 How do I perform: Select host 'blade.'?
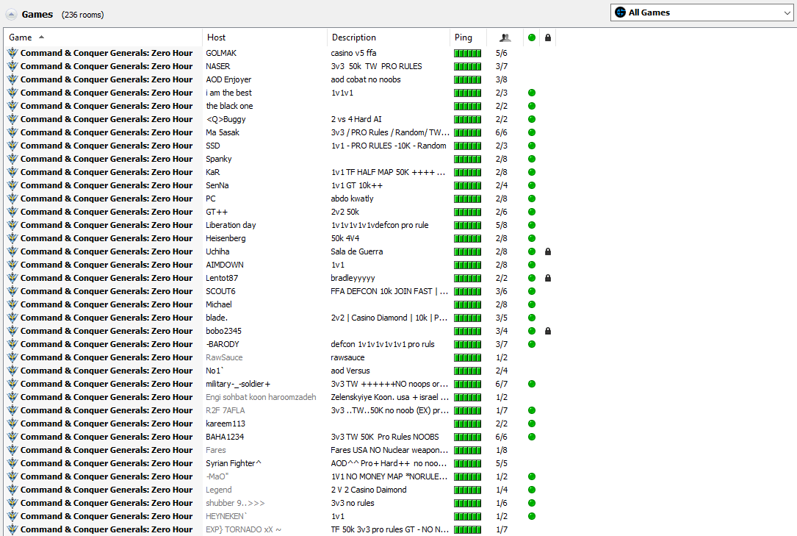pyautogui.click(x=217, y=318)
